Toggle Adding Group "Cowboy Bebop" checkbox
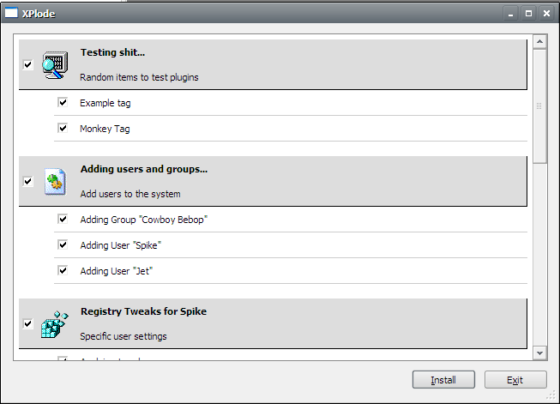 (63, 219)
